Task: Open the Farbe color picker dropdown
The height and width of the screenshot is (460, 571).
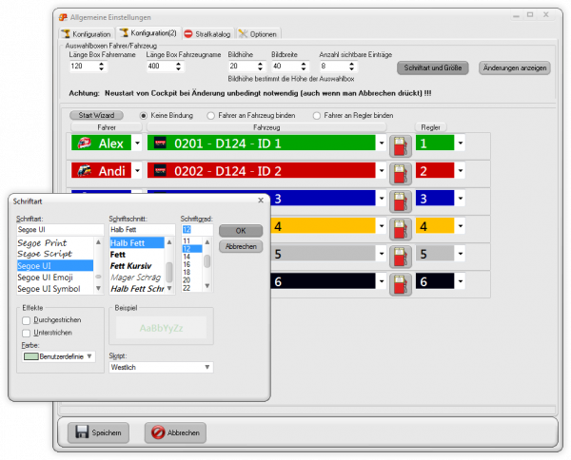Action: point(89,355)
